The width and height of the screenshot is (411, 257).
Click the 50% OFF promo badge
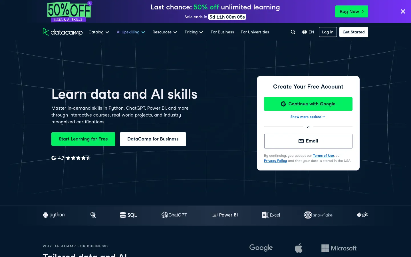pos(69,11)
